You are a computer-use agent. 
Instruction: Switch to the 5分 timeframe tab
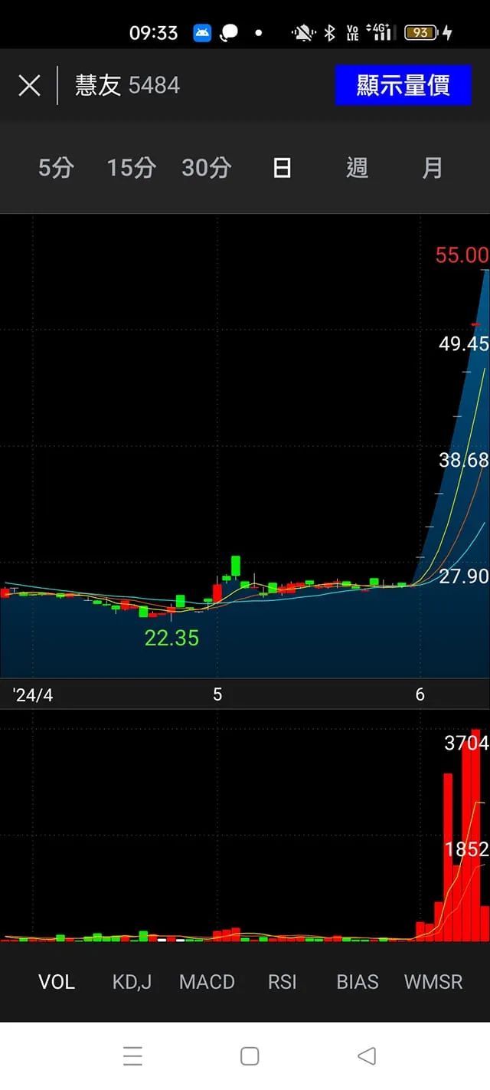click(x=56, y=167)
